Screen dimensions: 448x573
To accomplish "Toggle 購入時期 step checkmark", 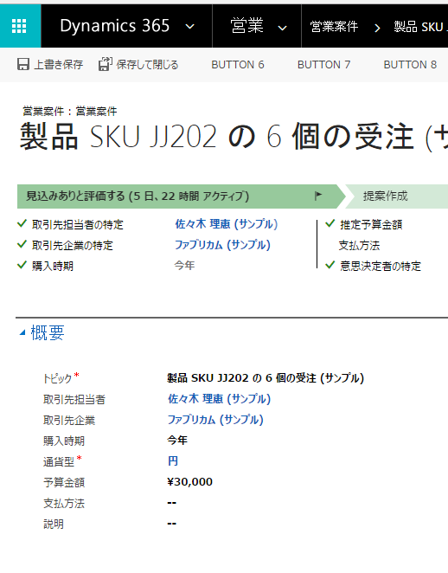I will click(x=22, y=265).
